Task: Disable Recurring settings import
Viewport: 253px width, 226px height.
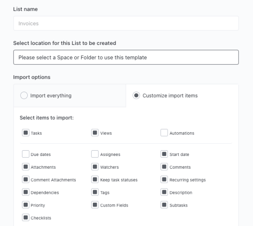Action: pos(164,179)
